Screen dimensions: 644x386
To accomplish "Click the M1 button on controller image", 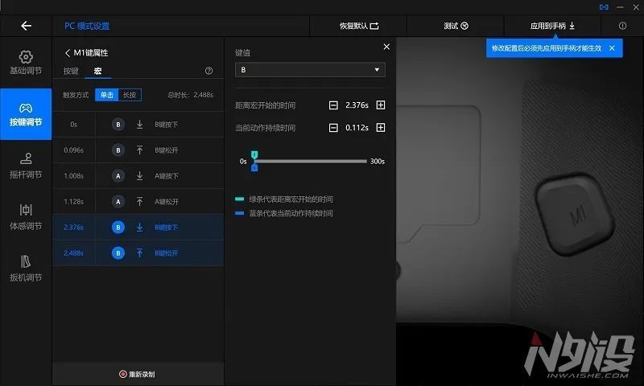I will point(576,214).
